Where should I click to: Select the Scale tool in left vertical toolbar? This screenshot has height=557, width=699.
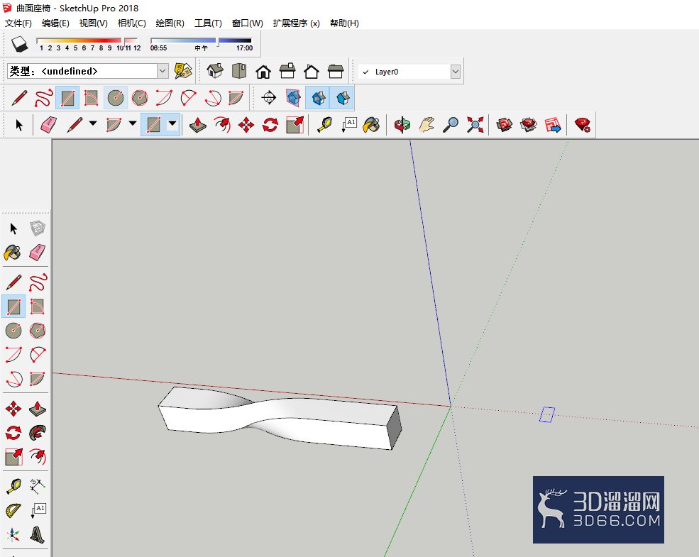pos(13,456)
